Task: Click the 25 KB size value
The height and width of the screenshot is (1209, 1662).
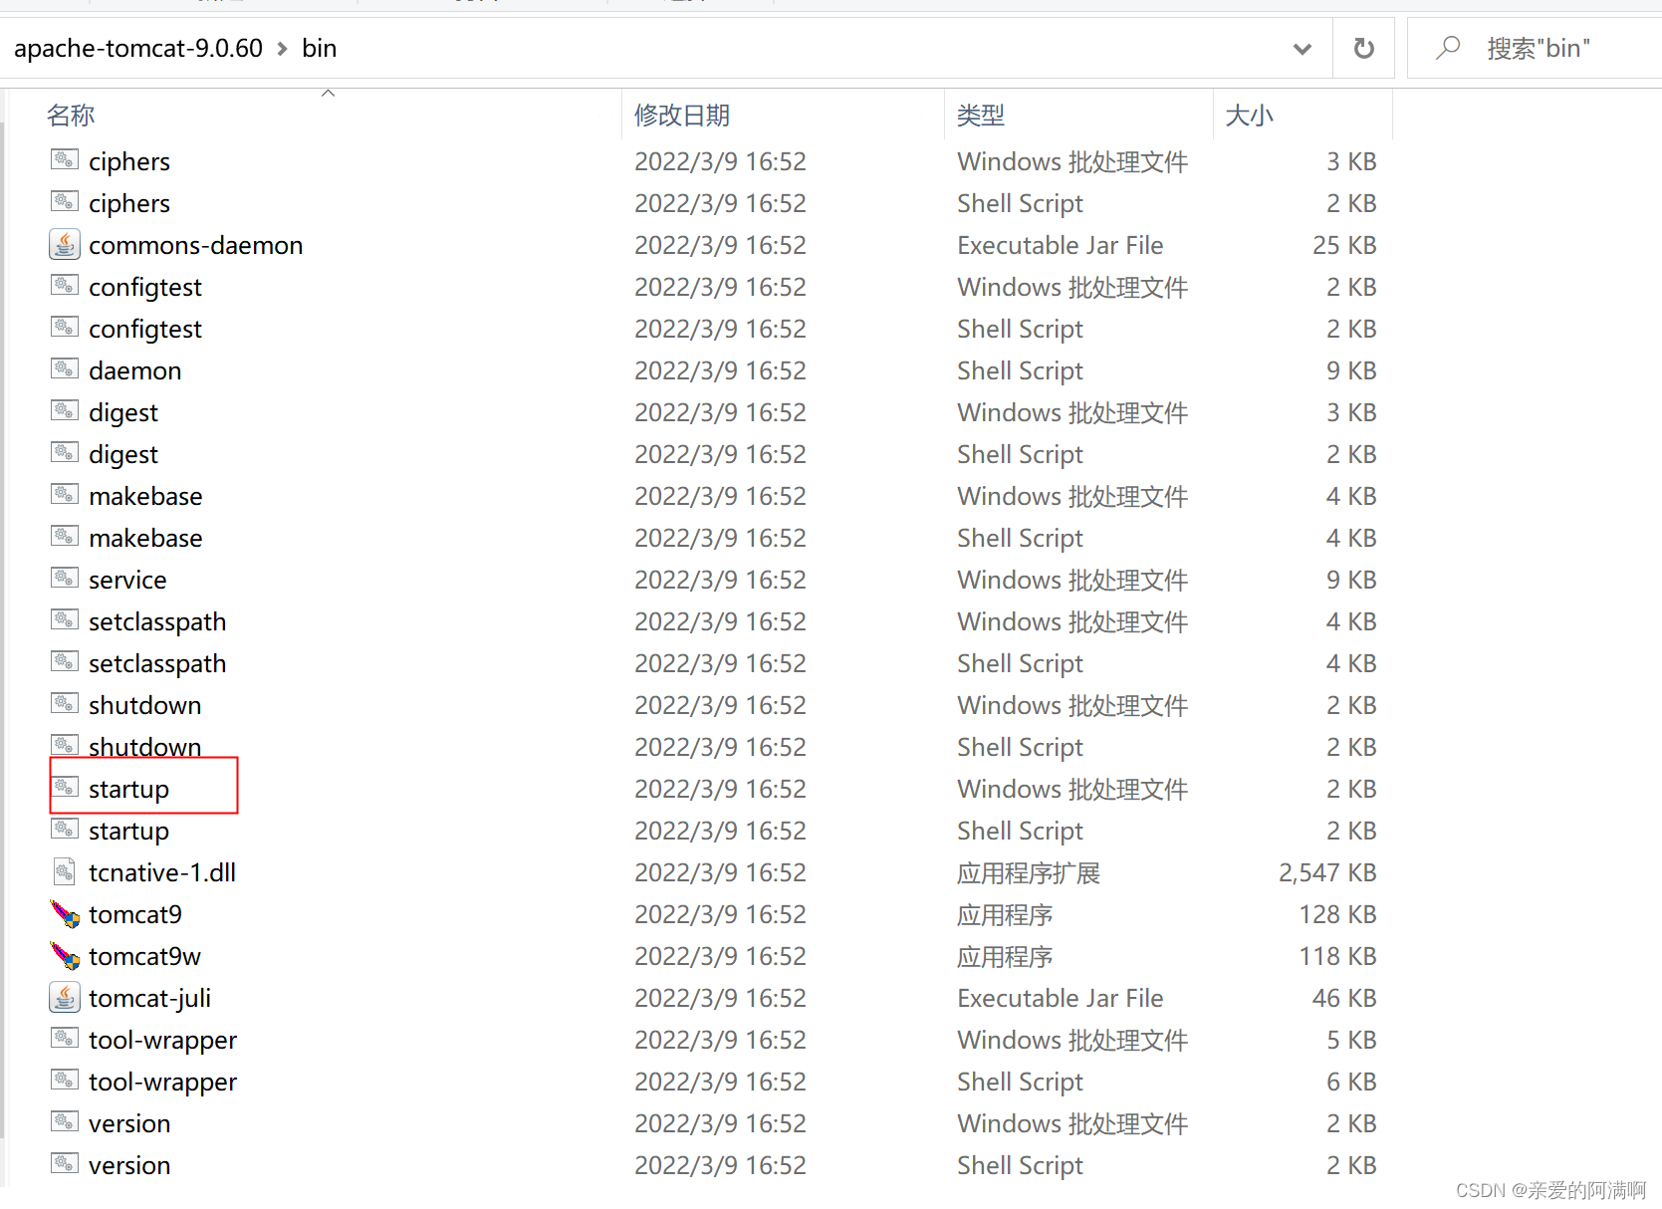Action: pos(1344,245)
